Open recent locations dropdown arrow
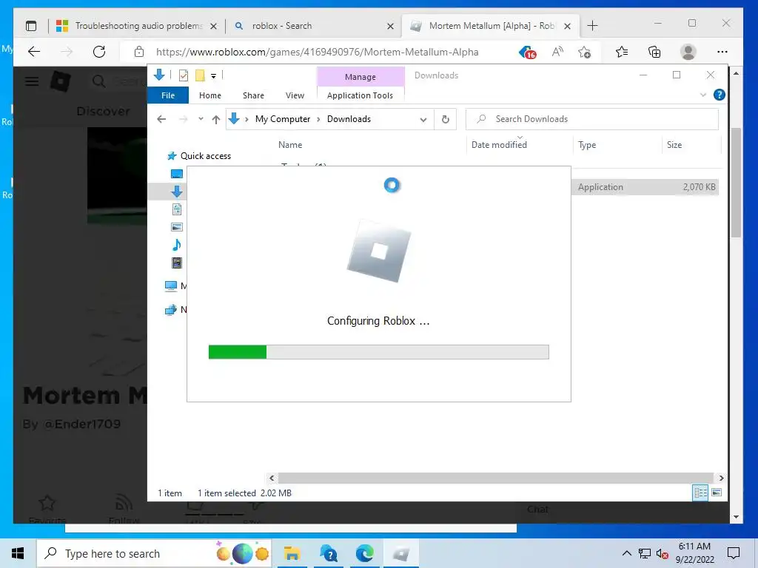Image resolution: width=758 pixels, height=568 pixels. 201,119
